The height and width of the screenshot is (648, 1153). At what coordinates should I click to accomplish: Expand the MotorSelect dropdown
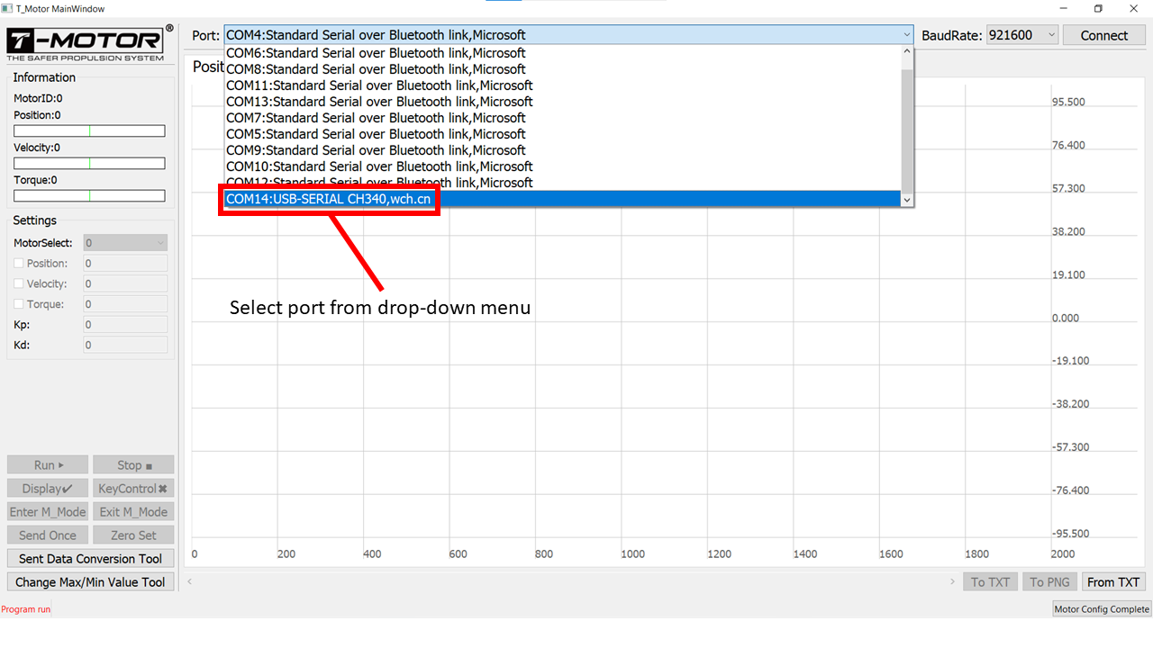pos(125,243)
